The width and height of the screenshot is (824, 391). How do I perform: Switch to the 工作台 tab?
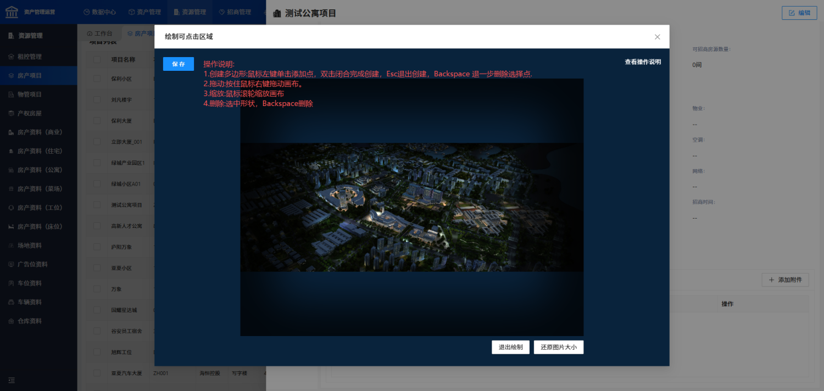pos(99,33)
